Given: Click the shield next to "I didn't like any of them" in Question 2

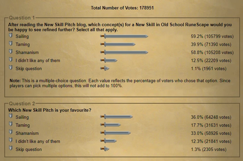Looking at the screenshot, I should click(x=11, y=140).
